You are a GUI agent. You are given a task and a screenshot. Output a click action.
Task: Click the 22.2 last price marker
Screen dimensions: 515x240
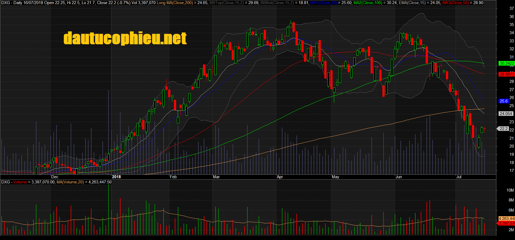pyautogui.click(x=503, y=129)
